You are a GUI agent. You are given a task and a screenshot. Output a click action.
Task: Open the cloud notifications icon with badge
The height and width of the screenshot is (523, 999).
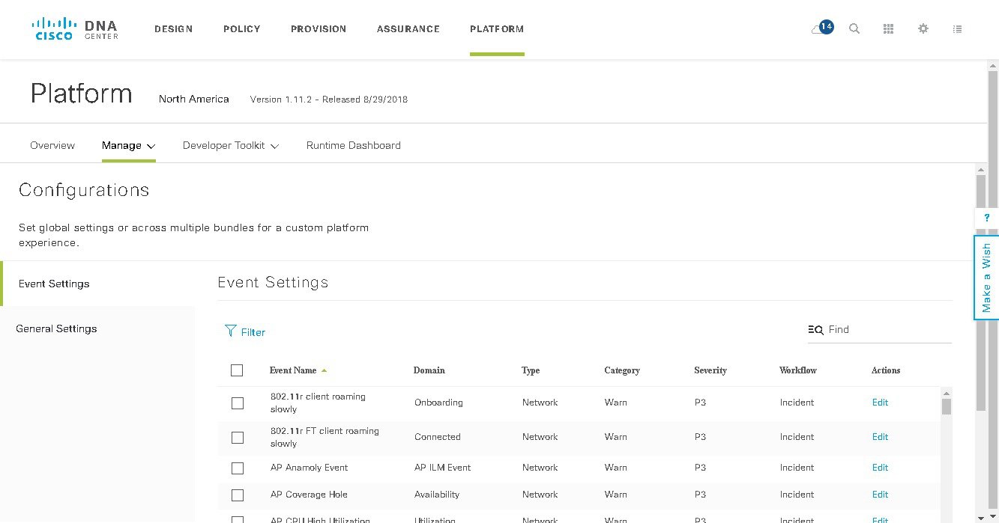coord(821,28)
